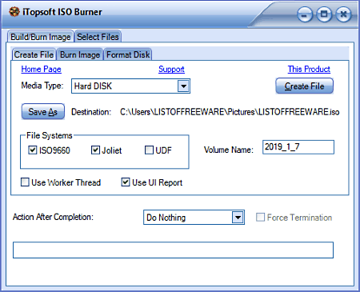
Task: Click the Volume Name label
Action: pos(229,150)
